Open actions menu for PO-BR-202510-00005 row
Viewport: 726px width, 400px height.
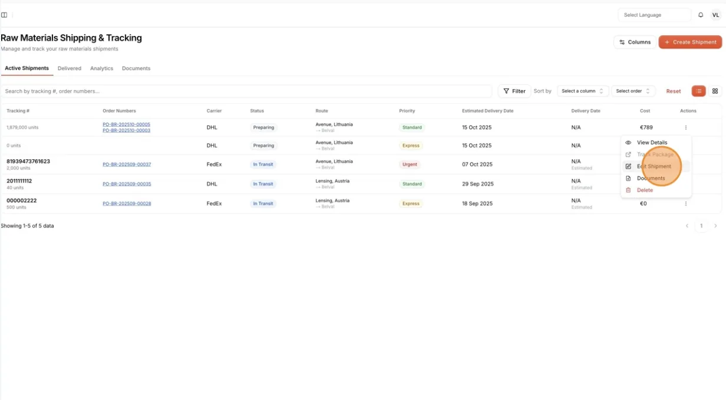tap(685, 127)
